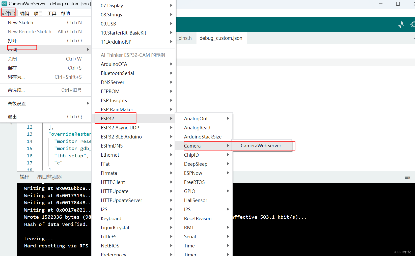Click 关闭 in file menu
The image size is (415, 256).
pos(46,59)
